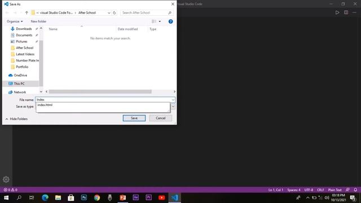Select Network in navigation pane
361x203 pixels.
[20, 92]
